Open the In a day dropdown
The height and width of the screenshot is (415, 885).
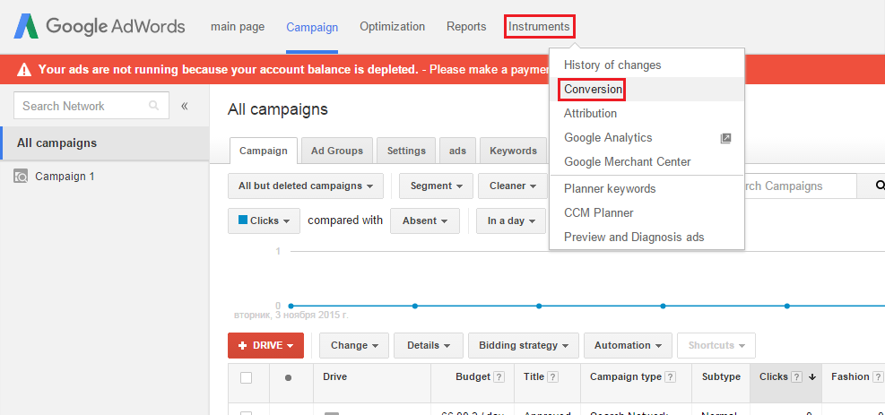pyautogui.click(x=511, y=221)
